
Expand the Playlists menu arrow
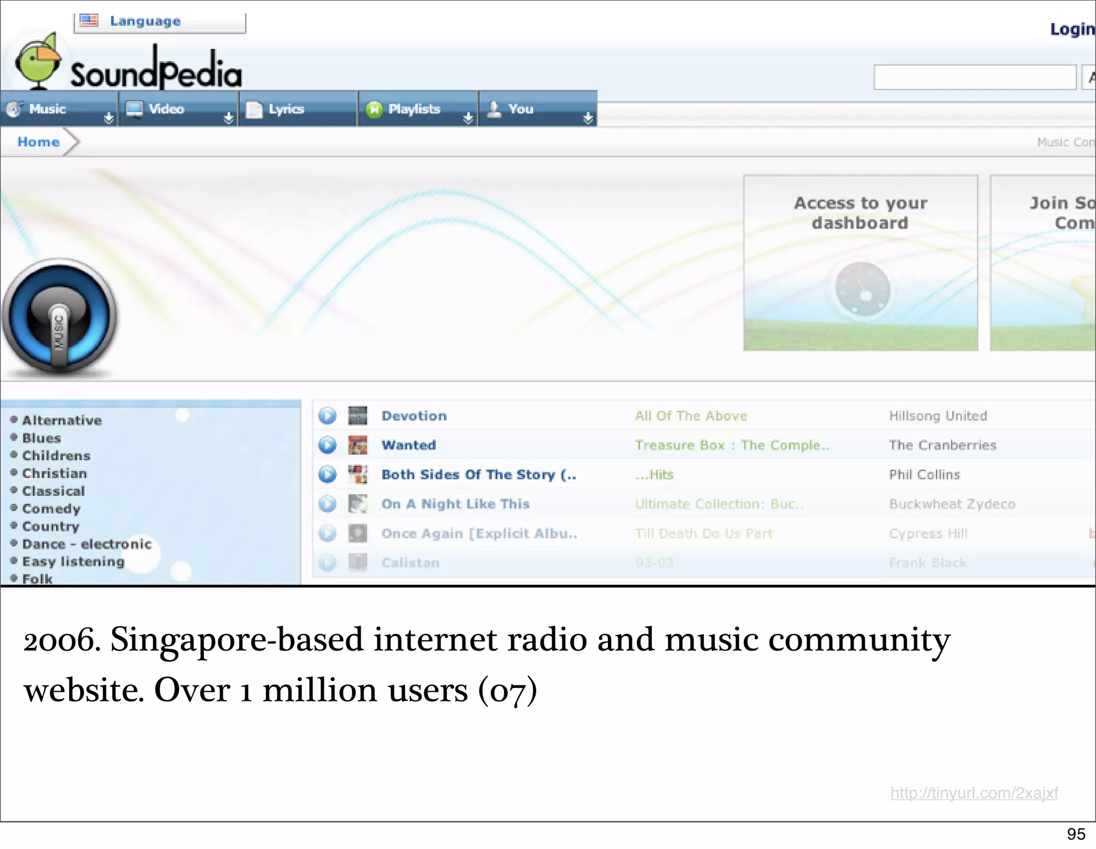(x=468, y=118)
